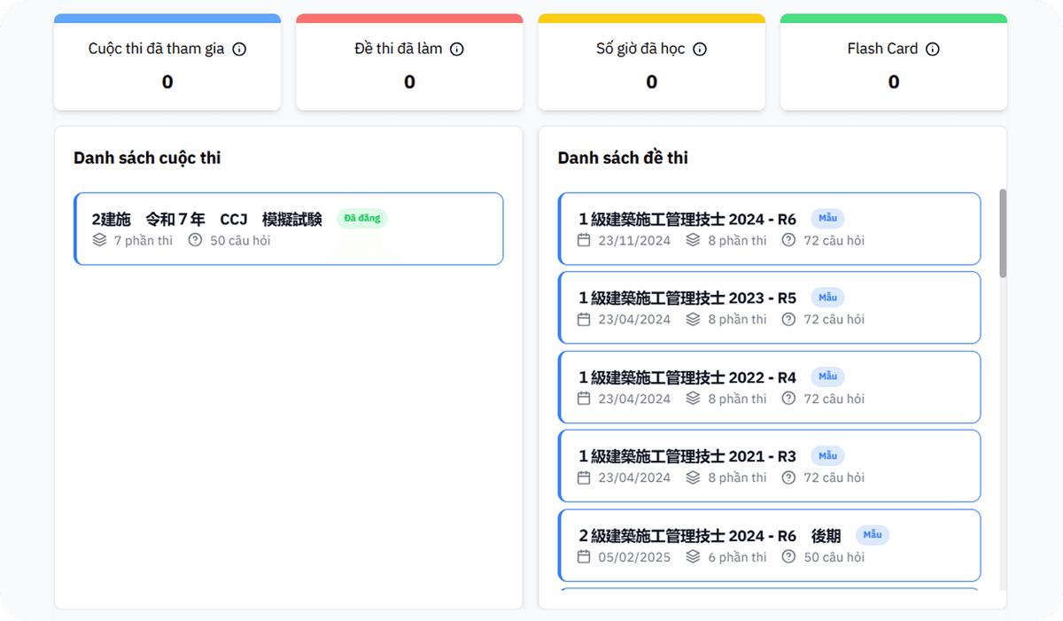Click the exam list scrollbar thumb

(1003, 233)
